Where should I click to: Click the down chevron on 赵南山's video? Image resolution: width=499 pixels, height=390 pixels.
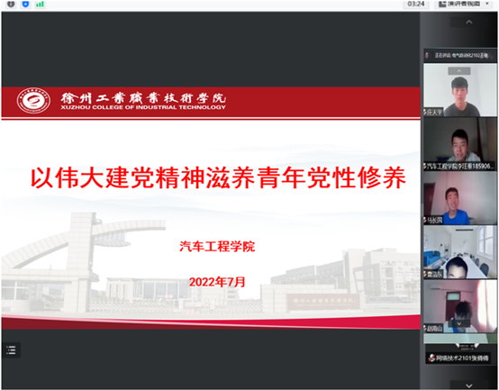(459, 323)
